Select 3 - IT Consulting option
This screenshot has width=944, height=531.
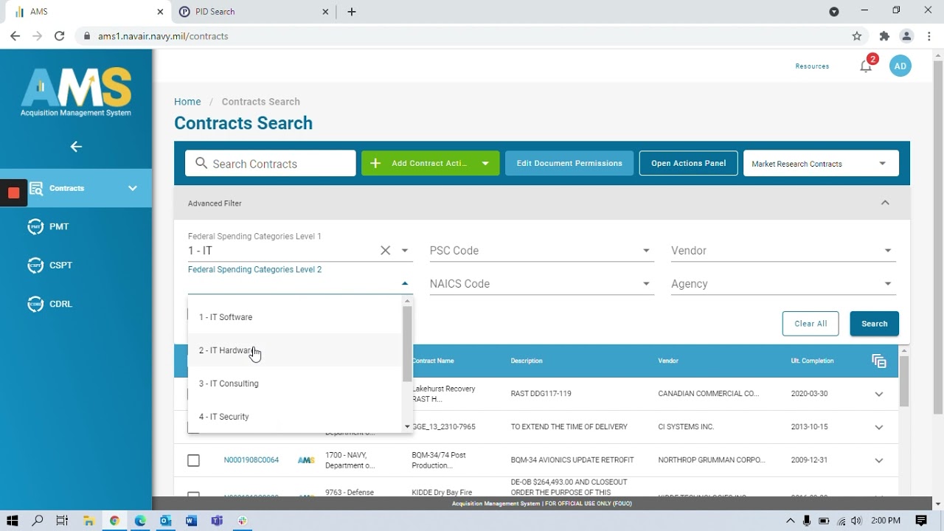coord(295,383)
